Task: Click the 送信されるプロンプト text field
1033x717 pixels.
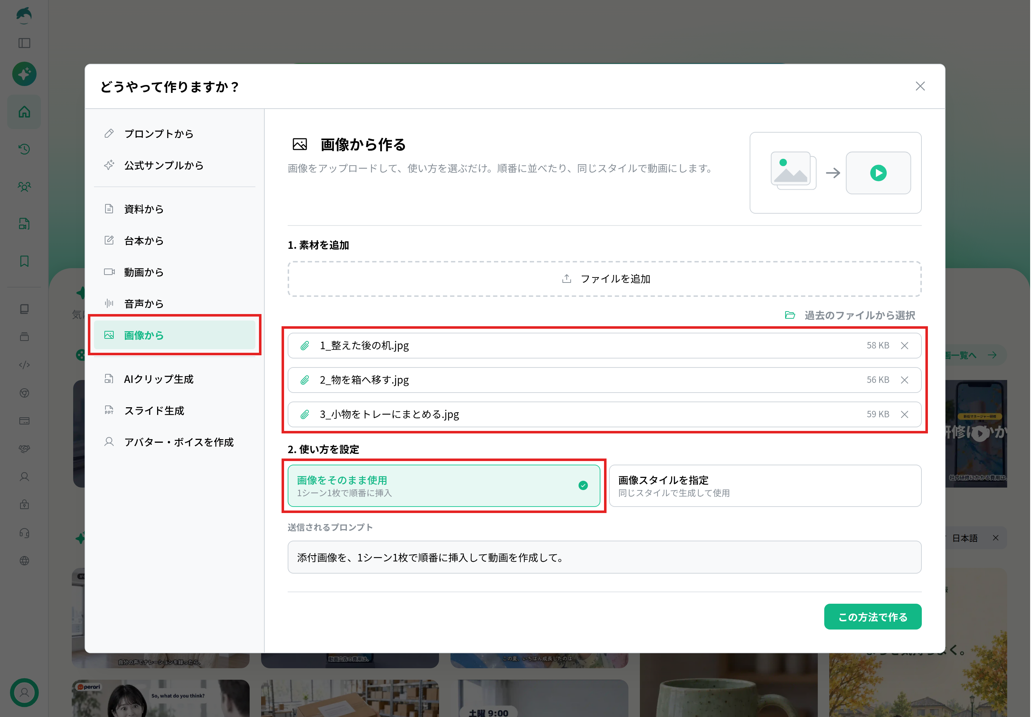Action: coord(604,557)
